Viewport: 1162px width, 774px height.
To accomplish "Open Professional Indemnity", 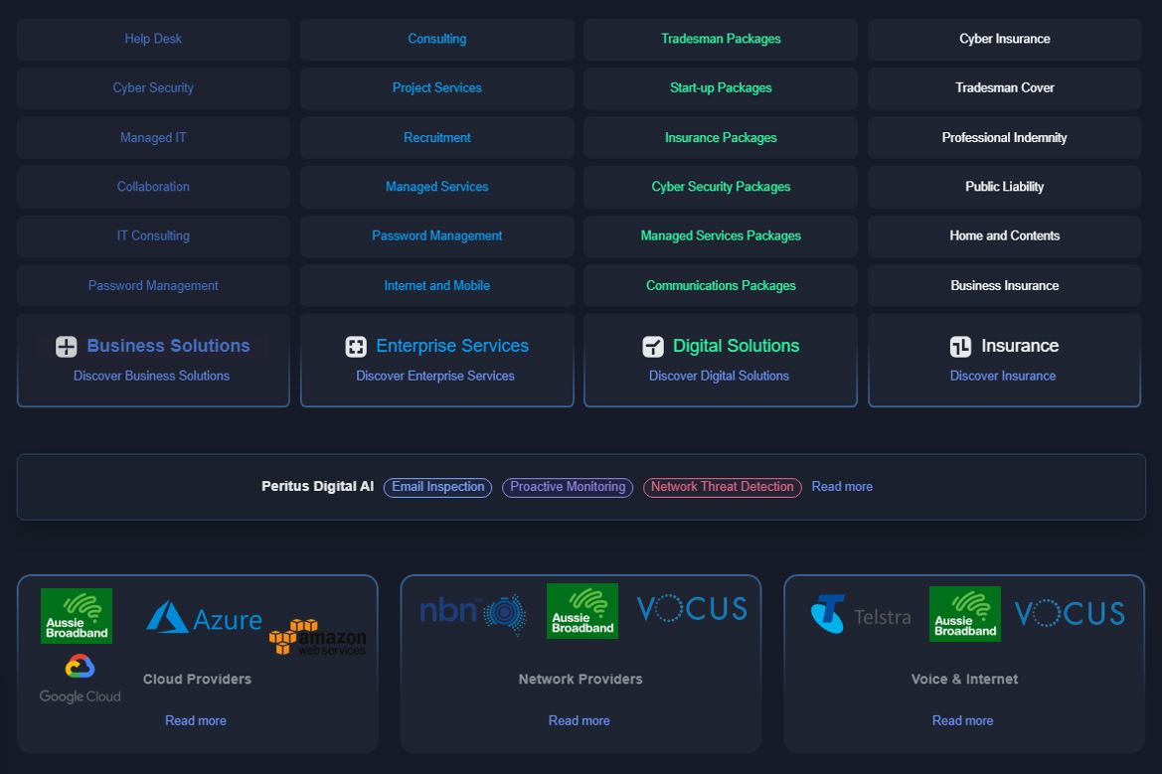I will (1005, 137).
